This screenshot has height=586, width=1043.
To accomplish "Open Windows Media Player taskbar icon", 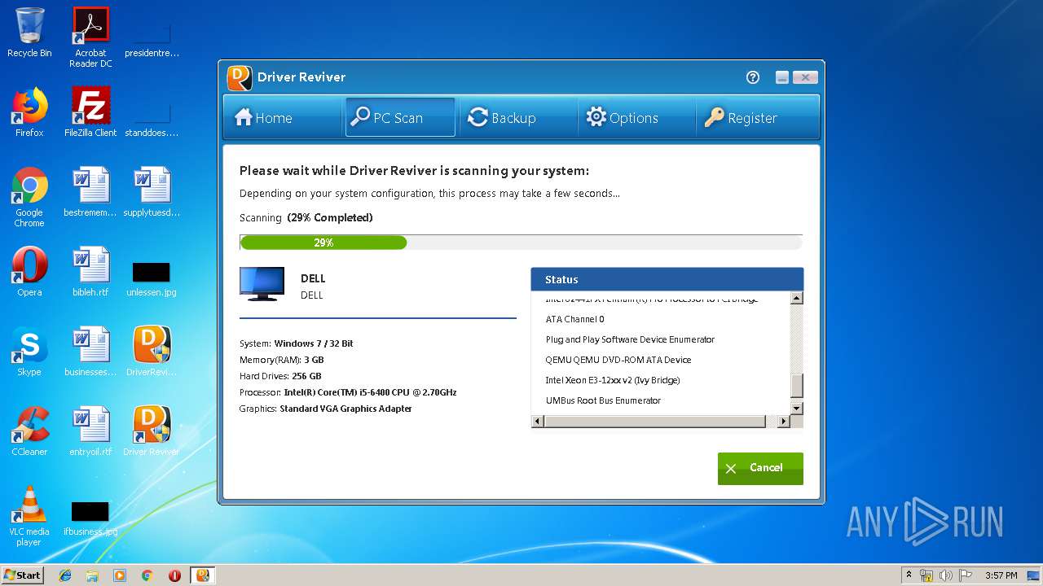I will (x=120, y=575).
